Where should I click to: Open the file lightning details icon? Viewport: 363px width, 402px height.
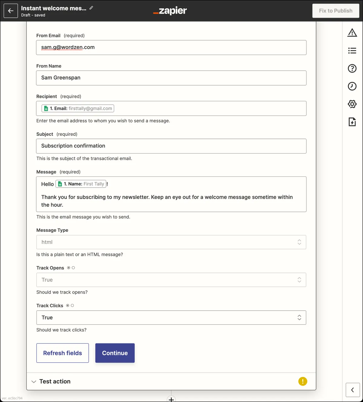[x=352, y=122]
